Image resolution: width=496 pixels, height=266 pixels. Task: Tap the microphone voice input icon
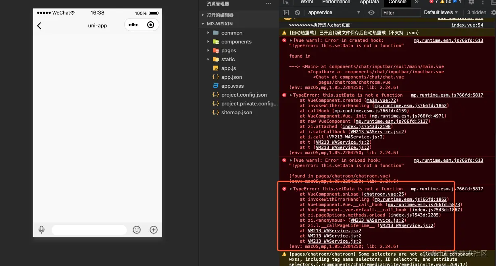point(42,230)
